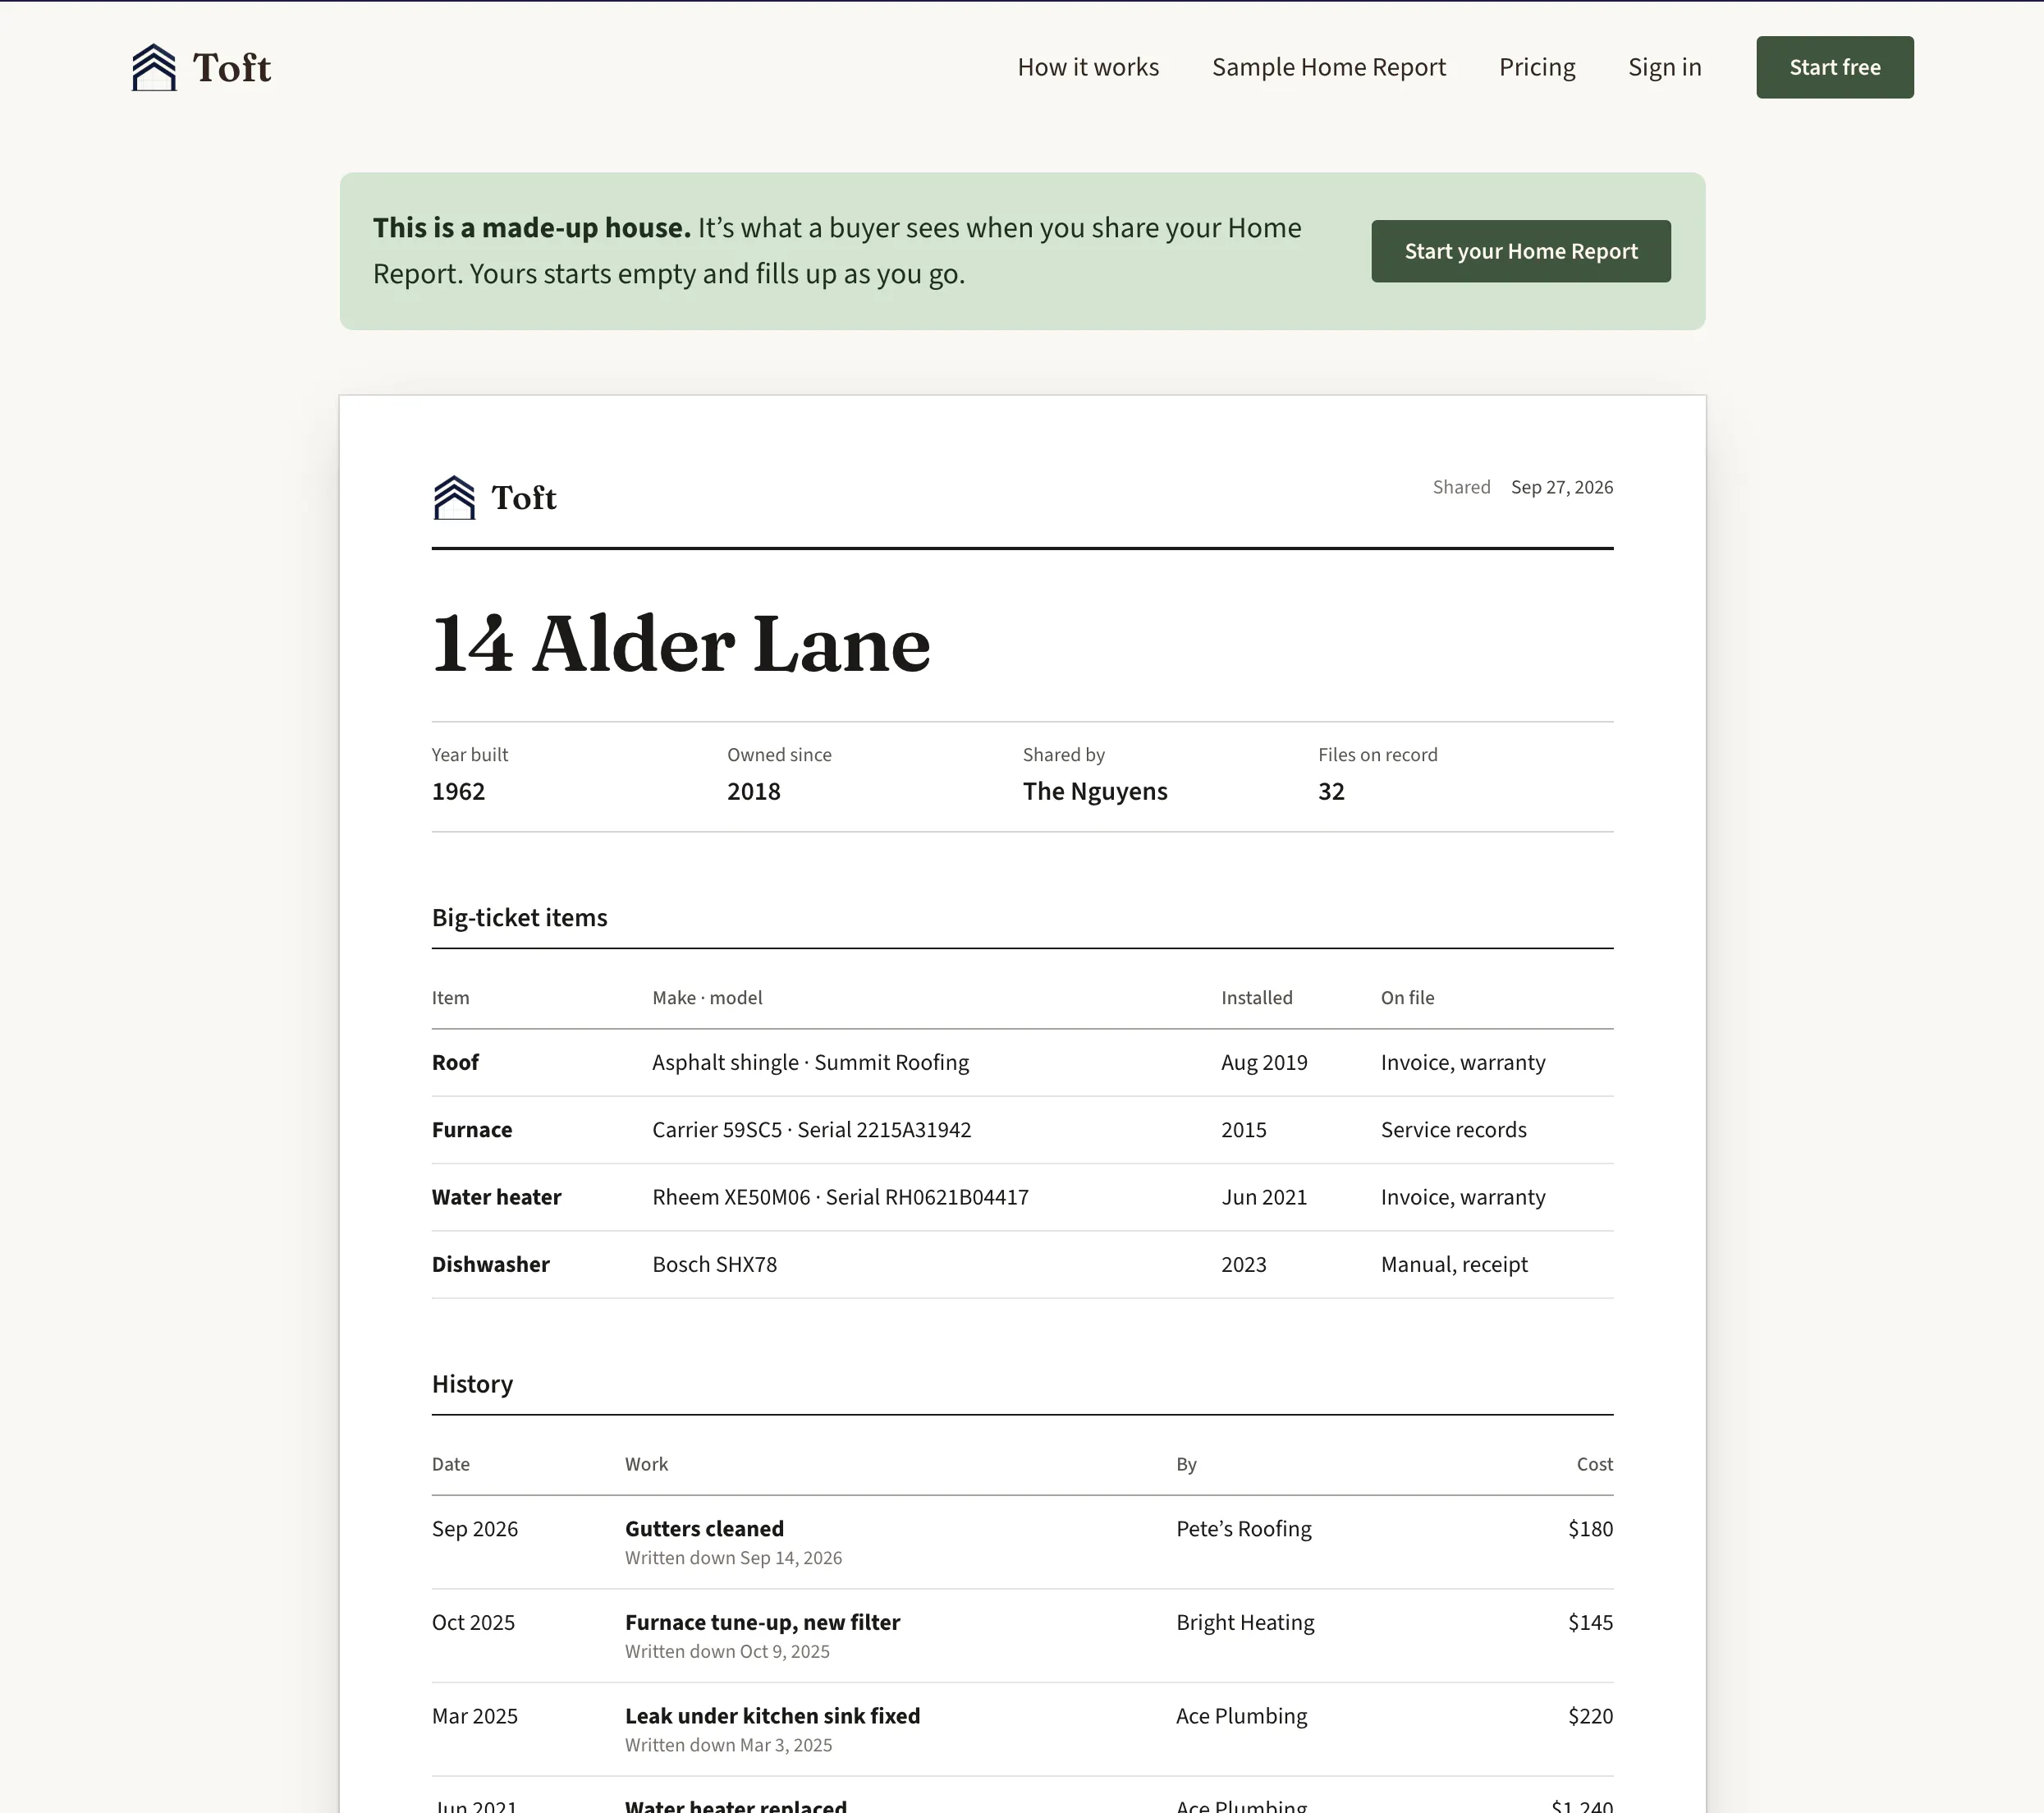Click the Files on record value 32
Screen dimensions: 2044x1813
tap(1331, 791)
